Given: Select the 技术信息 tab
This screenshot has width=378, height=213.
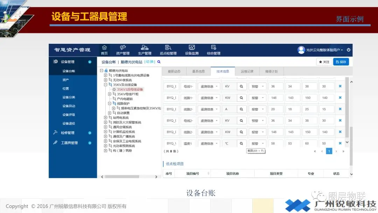Looking at the screenshot, I should 223,71.
